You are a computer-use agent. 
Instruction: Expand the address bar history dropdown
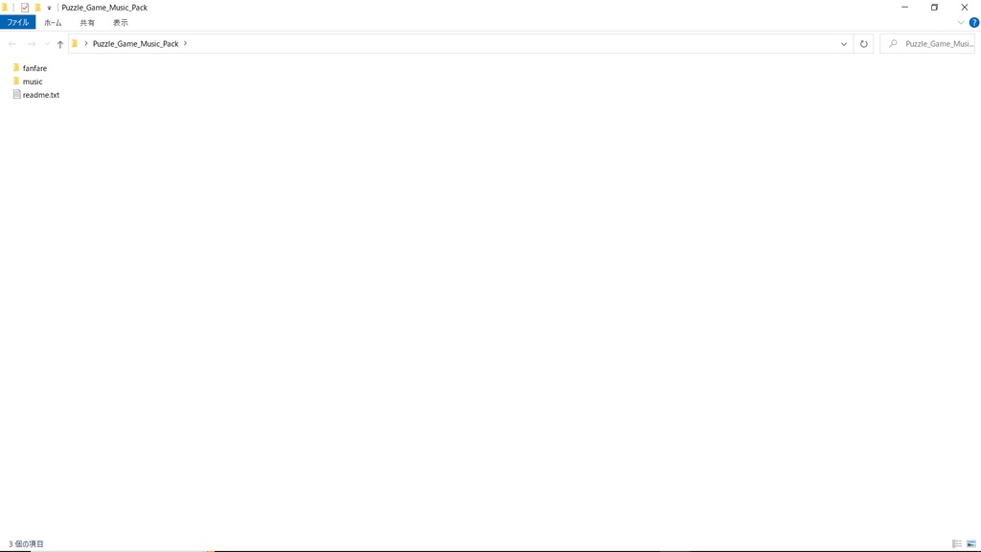[843, 44]
